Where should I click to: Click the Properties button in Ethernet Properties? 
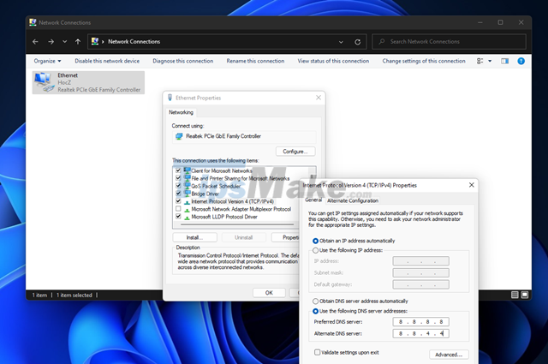pyautogui.click(x=285, y=237)
